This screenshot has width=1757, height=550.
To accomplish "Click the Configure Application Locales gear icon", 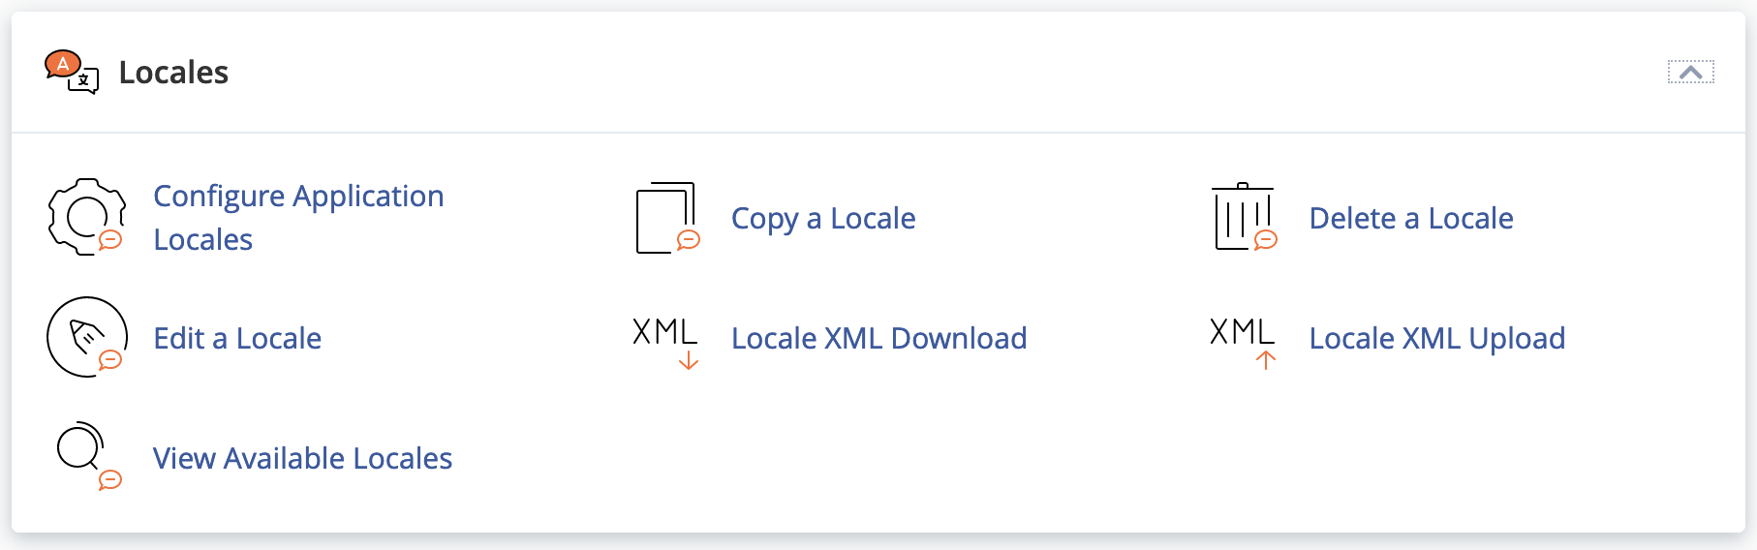I will click(86, 217).
